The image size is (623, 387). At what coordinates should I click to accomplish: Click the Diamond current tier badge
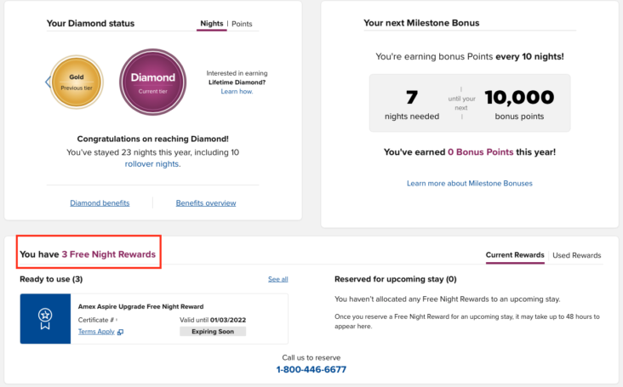(153, 83)
